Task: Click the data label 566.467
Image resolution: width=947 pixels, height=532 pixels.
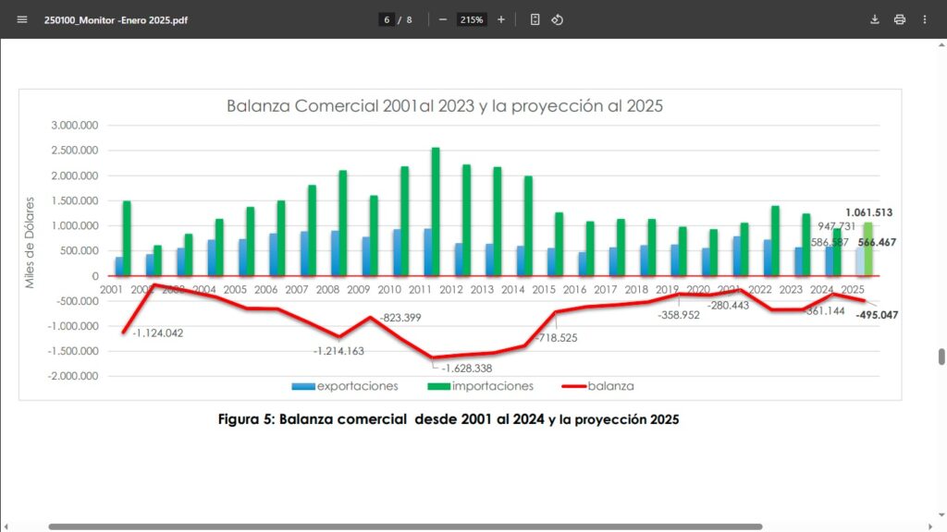Action: (877, 242)
